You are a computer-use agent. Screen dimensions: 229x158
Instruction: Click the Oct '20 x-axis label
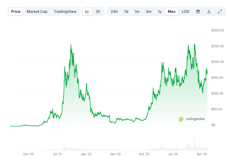click(x=28, y=154)
